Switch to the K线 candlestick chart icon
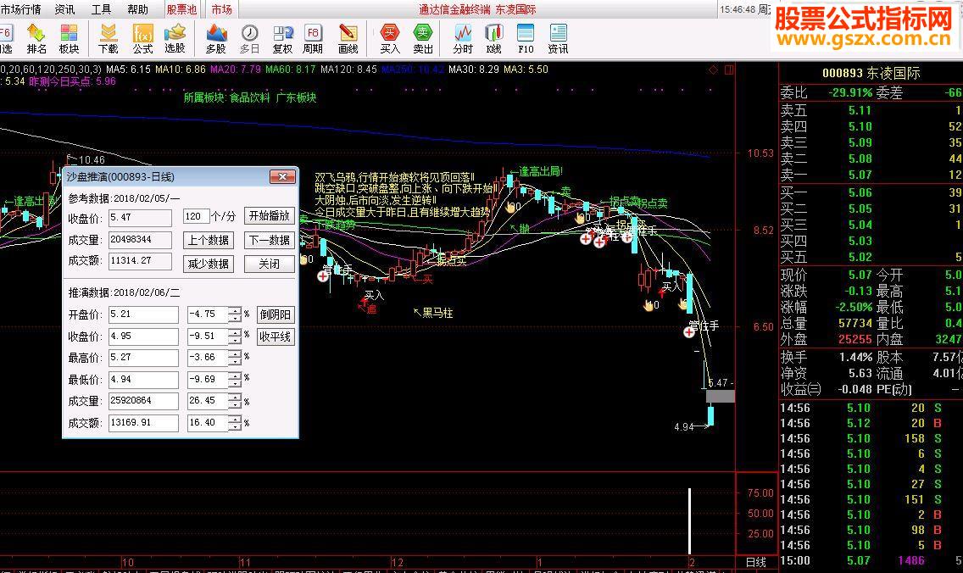 493,39
